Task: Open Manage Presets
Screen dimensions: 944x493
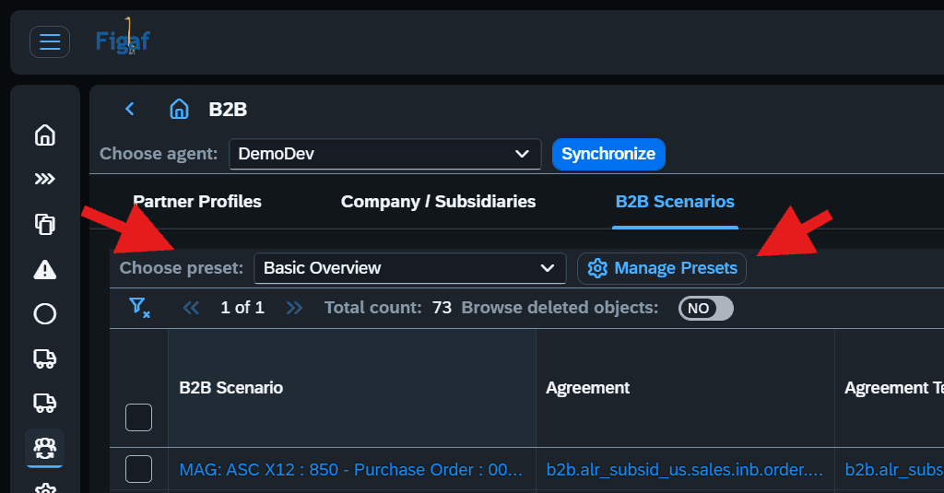Action: pyautogui.click(x=662, y=268)
